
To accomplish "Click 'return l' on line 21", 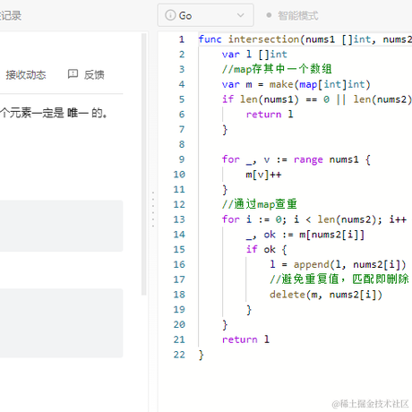I will pyautogui.click(x=245, y=339).
